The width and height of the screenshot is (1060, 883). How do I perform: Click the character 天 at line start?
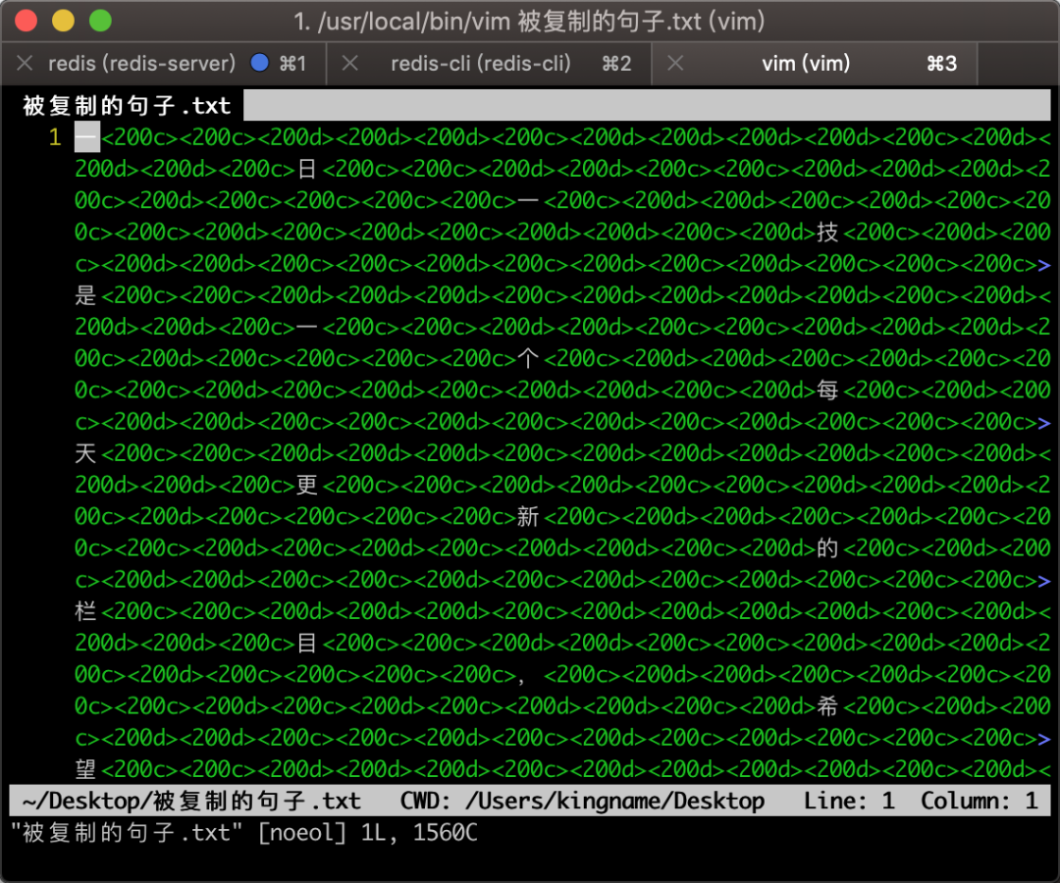coord(85,453)
